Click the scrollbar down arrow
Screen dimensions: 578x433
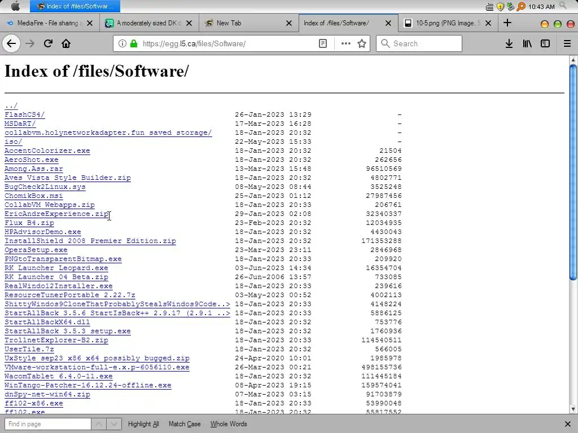pyautogui.click(x=573, y=409)
